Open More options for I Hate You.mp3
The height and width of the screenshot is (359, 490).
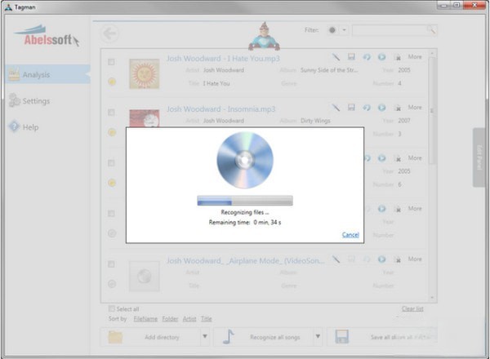tap(415, 56)
